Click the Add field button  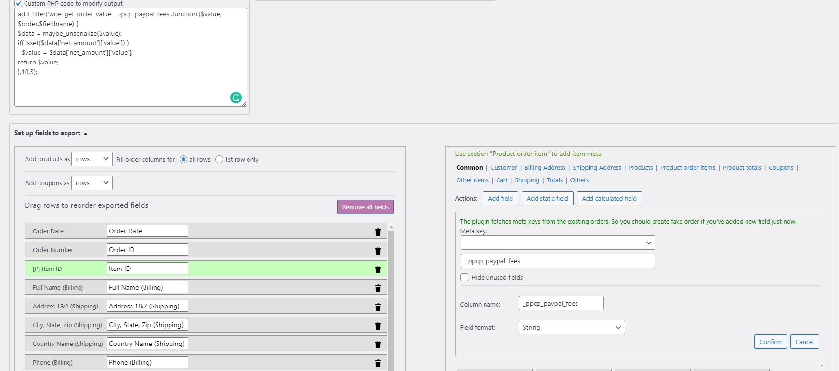500,198
